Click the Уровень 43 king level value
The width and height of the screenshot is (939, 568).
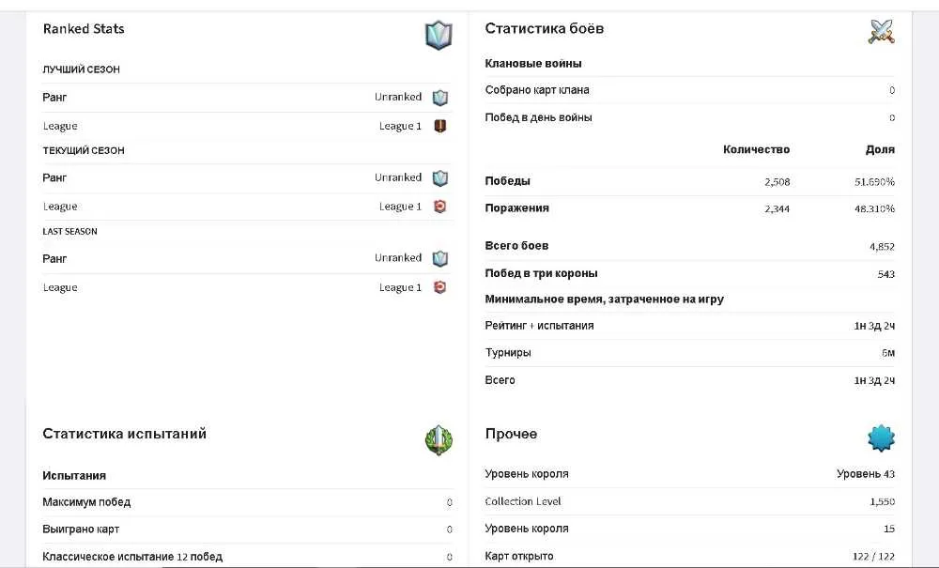(866, 474)
